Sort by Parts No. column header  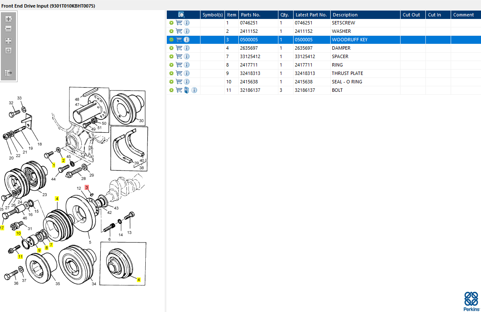tap(258, 15)
